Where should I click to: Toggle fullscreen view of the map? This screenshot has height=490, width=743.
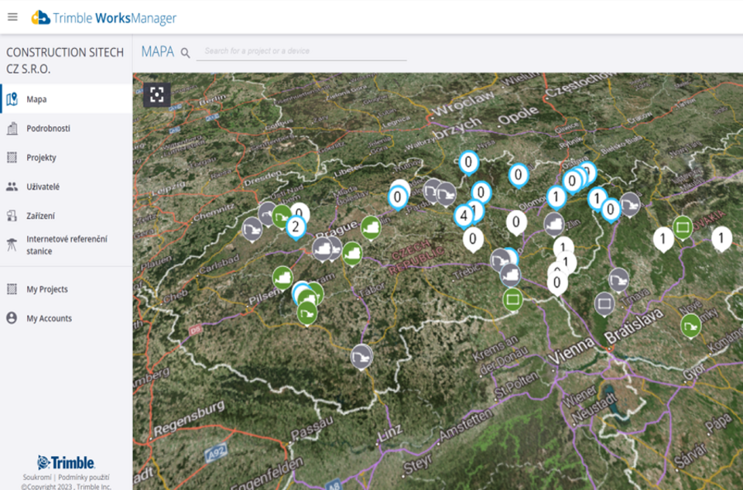click(157, 94)
